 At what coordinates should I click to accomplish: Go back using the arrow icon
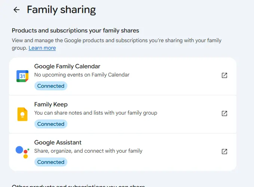point(16,10)
